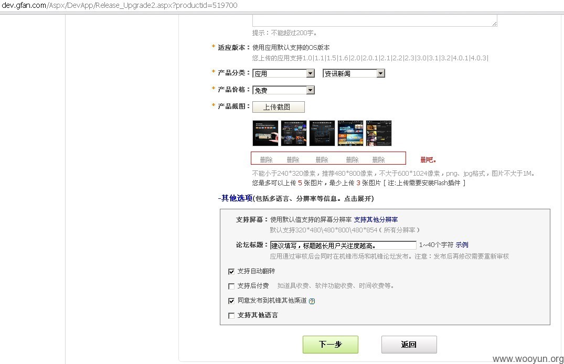Image resolution: width=564 pixels, height=364 pixels.
Task: Open the 免费 product price dropdown
Action: [x=283, y=90]
